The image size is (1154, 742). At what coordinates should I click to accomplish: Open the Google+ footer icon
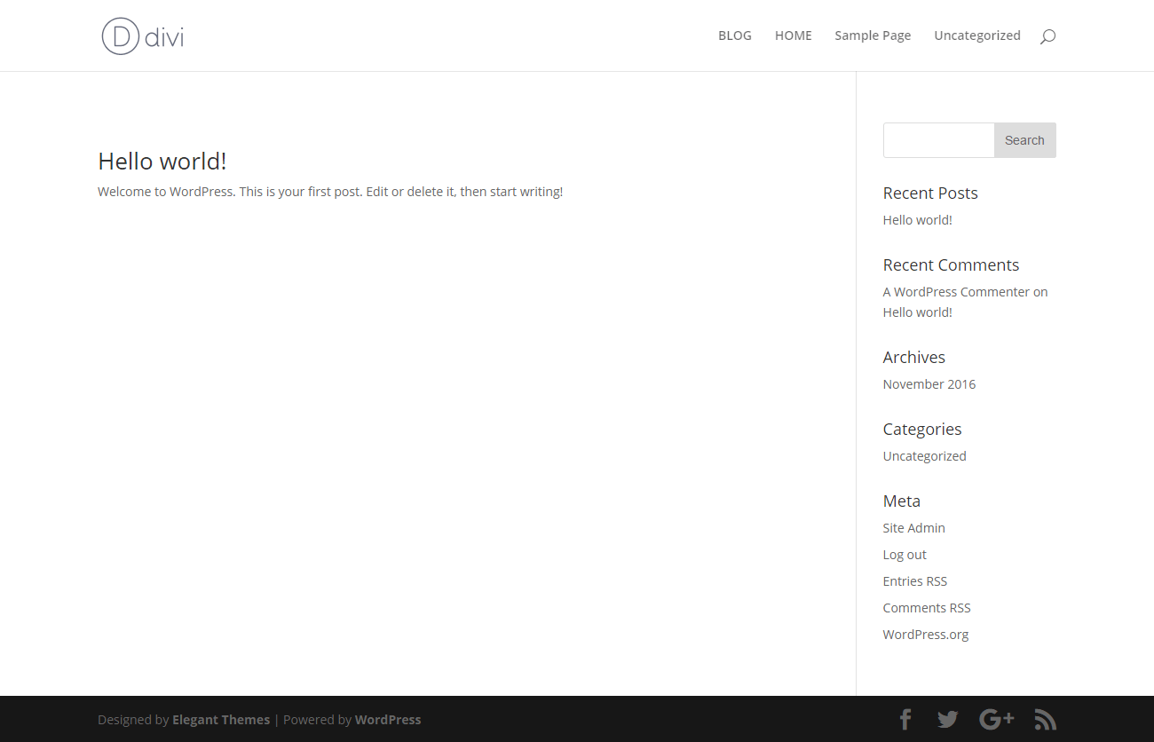996,720
